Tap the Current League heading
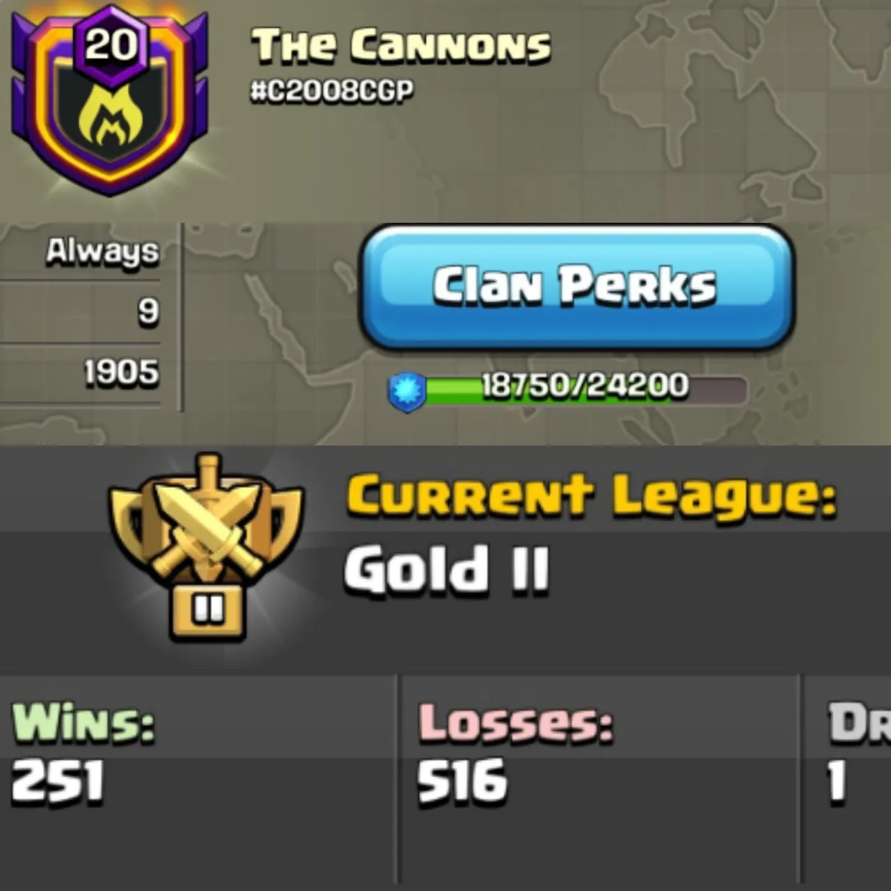The height and width of the screenshot is (891, 891). [x=592, y=496]
